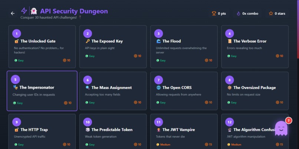
Task: Click the number 11 circle badge
Action: pyautogui.click(x=158, y=122)
